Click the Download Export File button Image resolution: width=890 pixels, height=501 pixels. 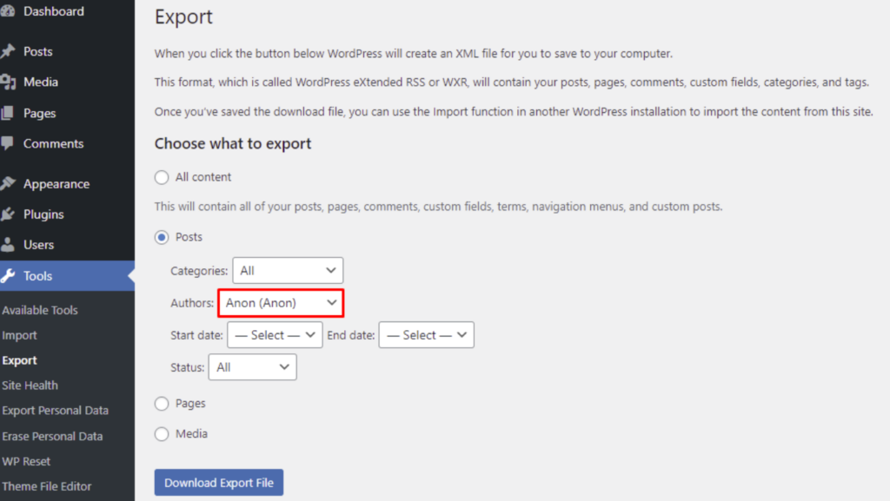point(219,483)
